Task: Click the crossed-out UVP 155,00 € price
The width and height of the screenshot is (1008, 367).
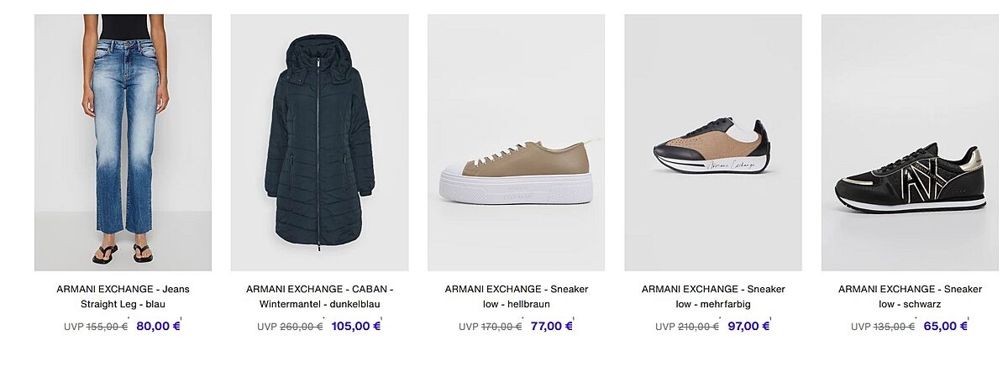Action: point(105,327)
